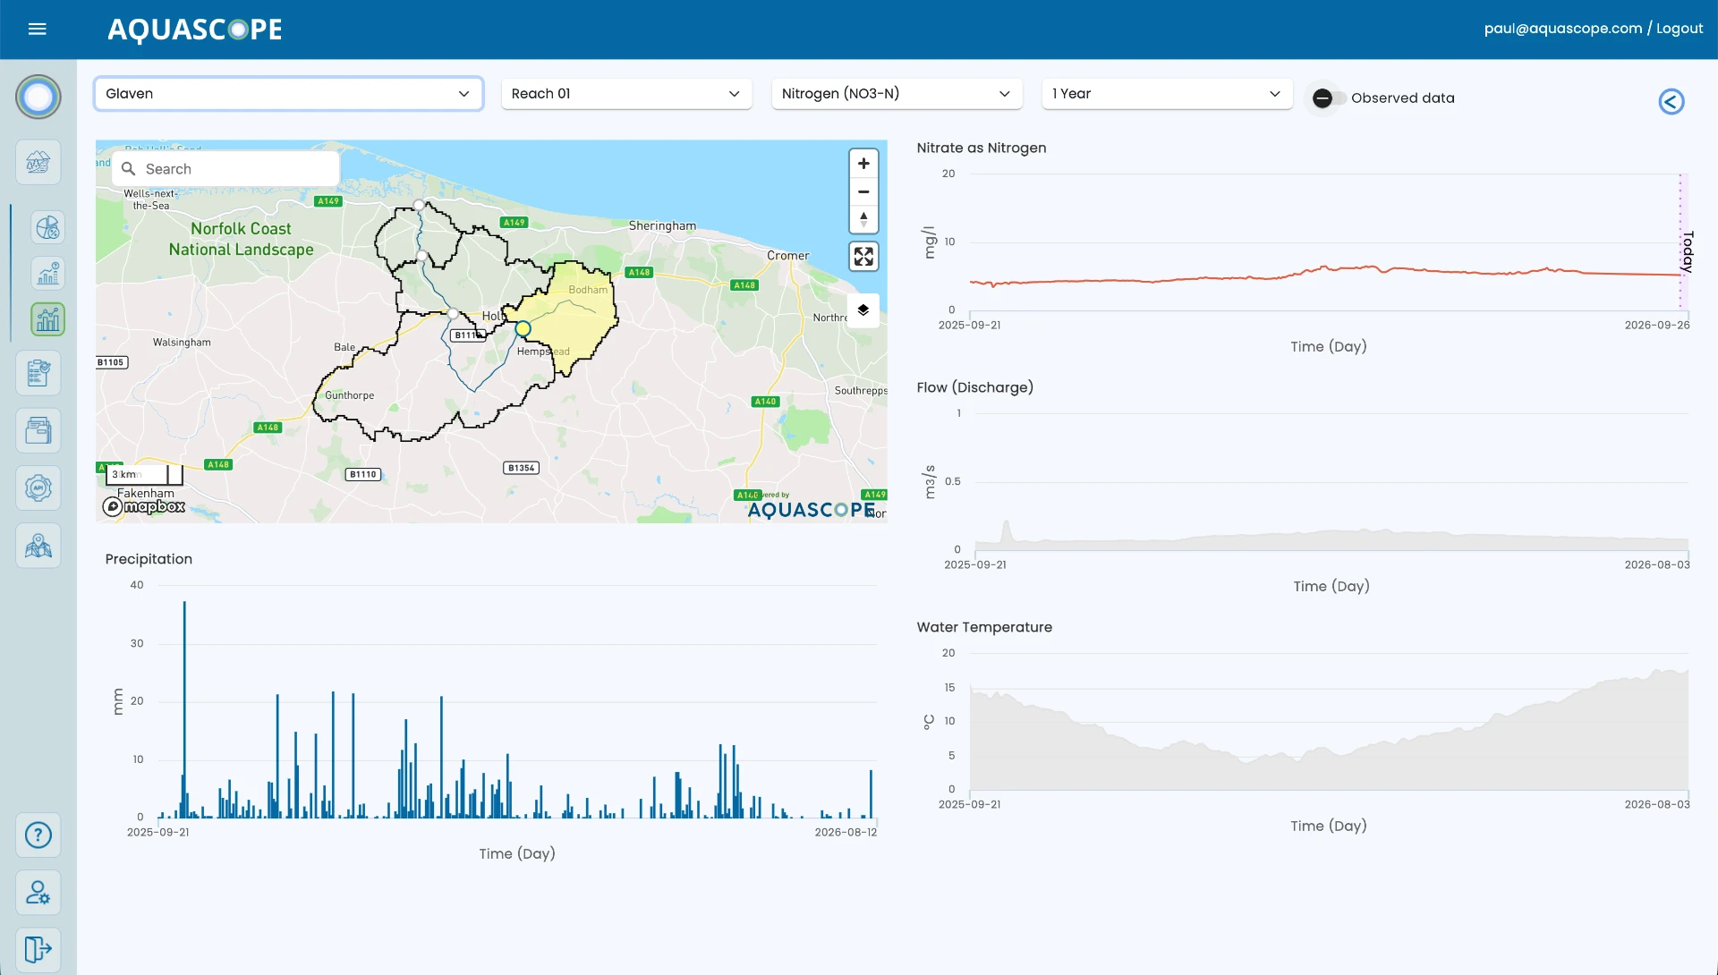Viewport: 1718px width, 975px height.
Task: Reset map bearing with compass button
Action: coord(863,219)
